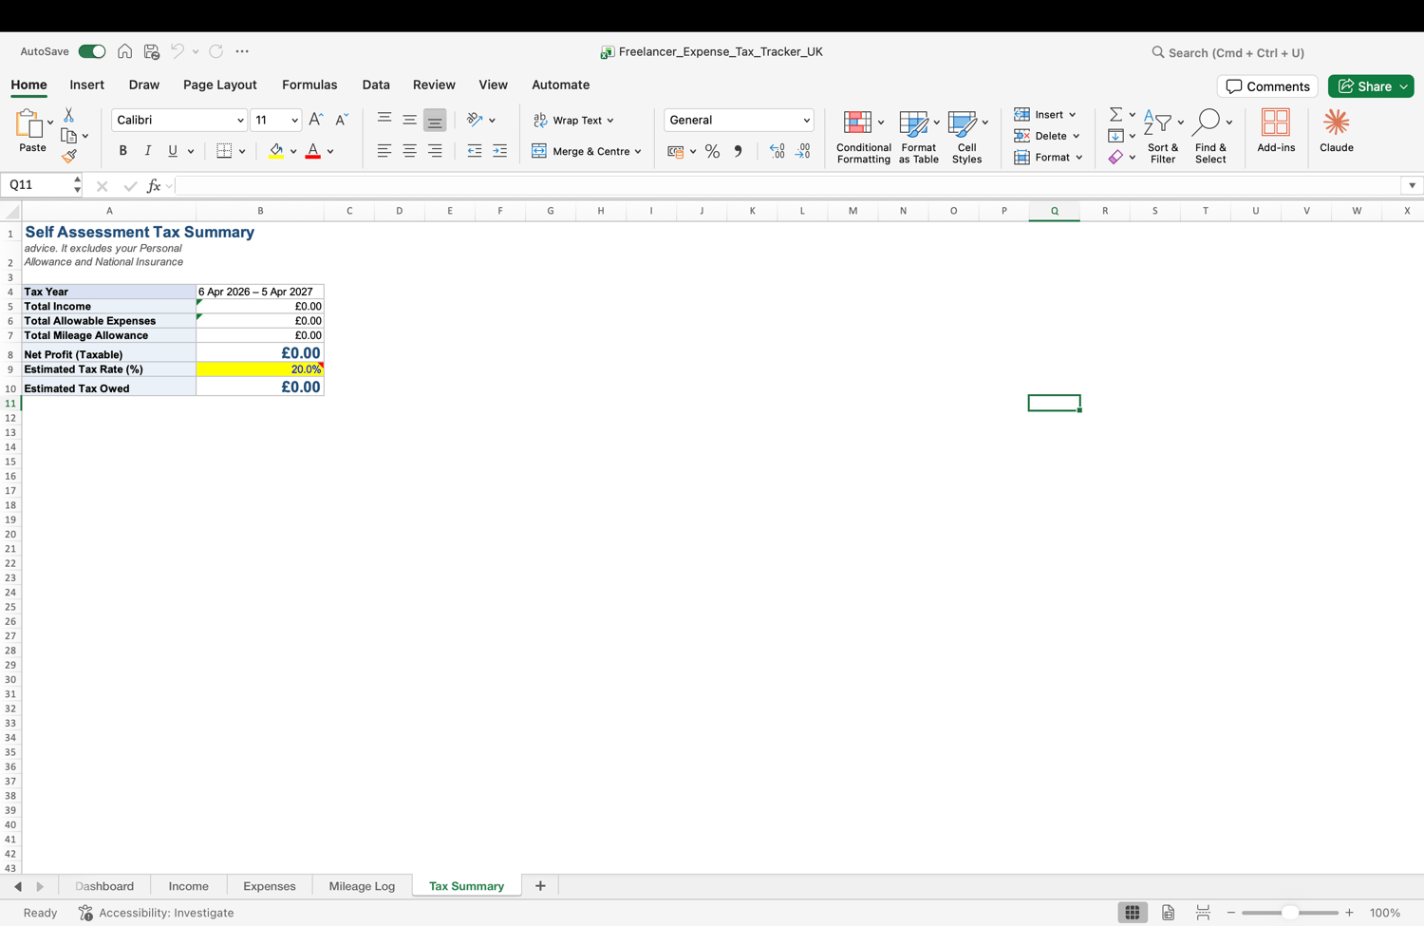Click the Paste clipboard icon
The height and width of the screenshot is (926, 1424).
pyautogui.click(x=31, y=124)
